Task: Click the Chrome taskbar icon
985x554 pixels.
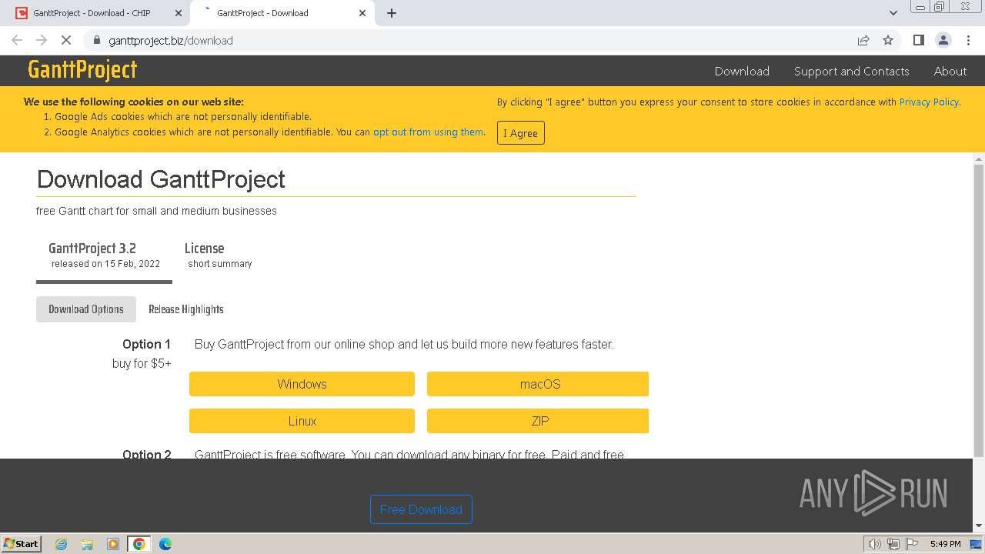Action: pyautogui.click(x=139, y=544)
